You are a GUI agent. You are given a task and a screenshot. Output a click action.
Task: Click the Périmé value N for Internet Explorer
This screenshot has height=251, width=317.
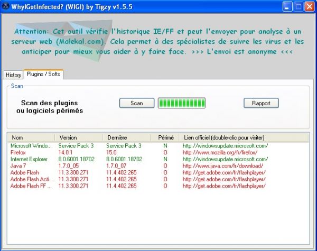[165, 159]
